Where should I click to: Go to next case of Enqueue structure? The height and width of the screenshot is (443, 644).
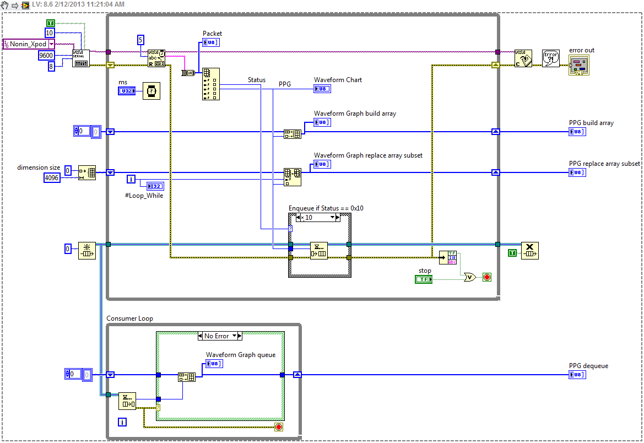point(338,218)
